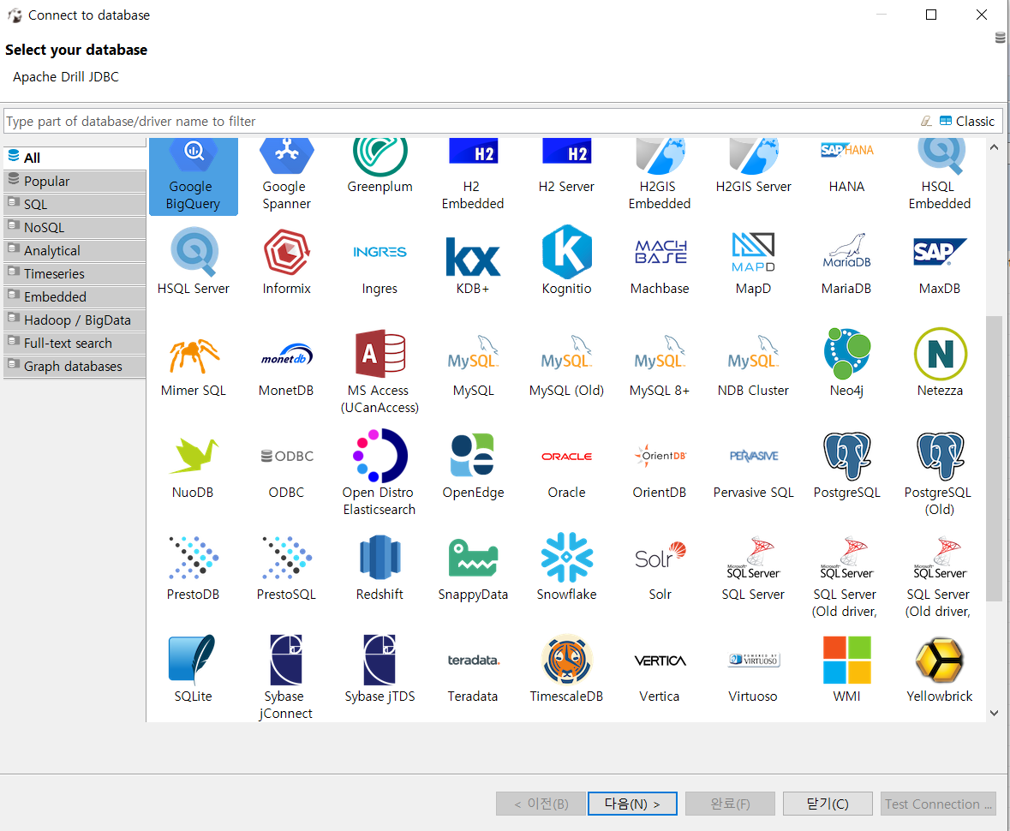Viewport: 1010px width, 831px height.
Task: Choose the Google Spanner database icon
Action: 287,176
